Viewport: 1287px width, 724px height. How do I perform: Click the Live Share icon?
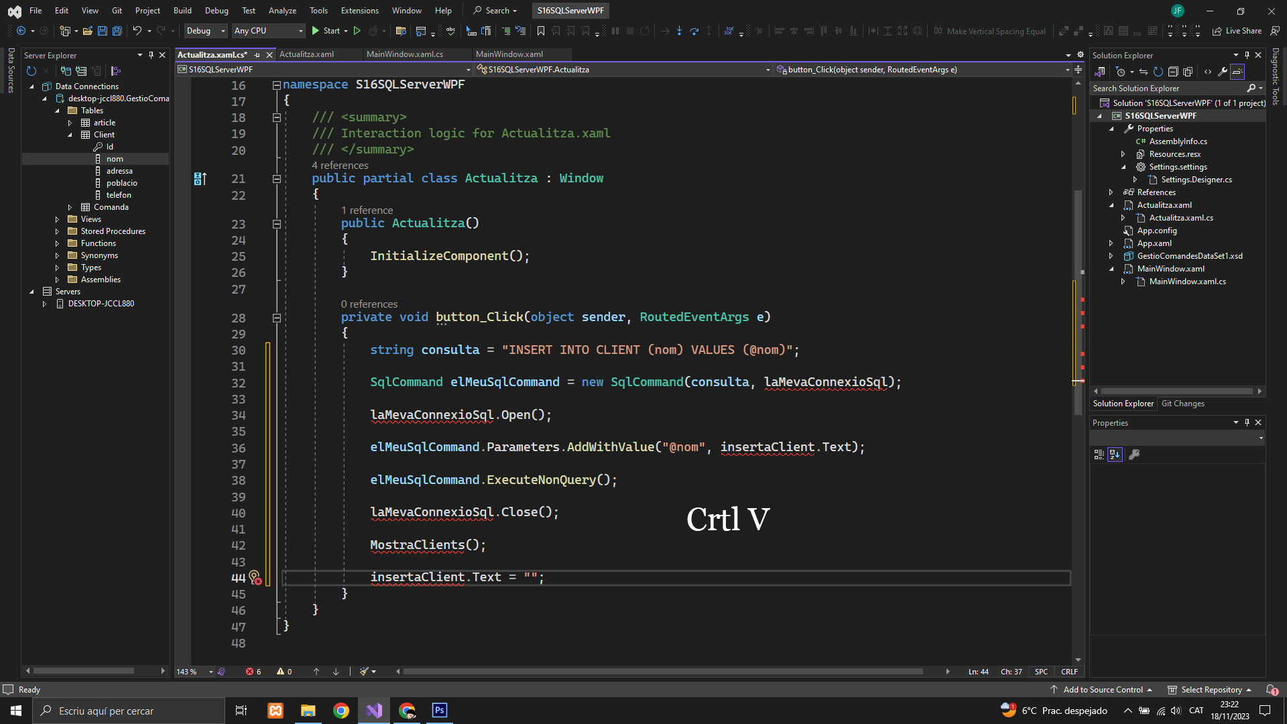[x=1217, y=31]
